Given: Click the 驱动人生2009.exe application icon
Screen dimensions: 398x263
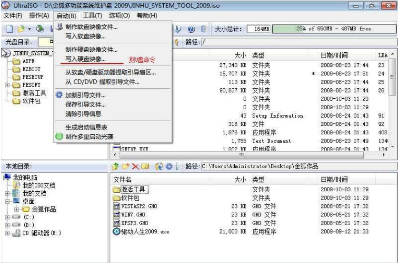Looking at the screenshot, I should (x=117, y=231).
